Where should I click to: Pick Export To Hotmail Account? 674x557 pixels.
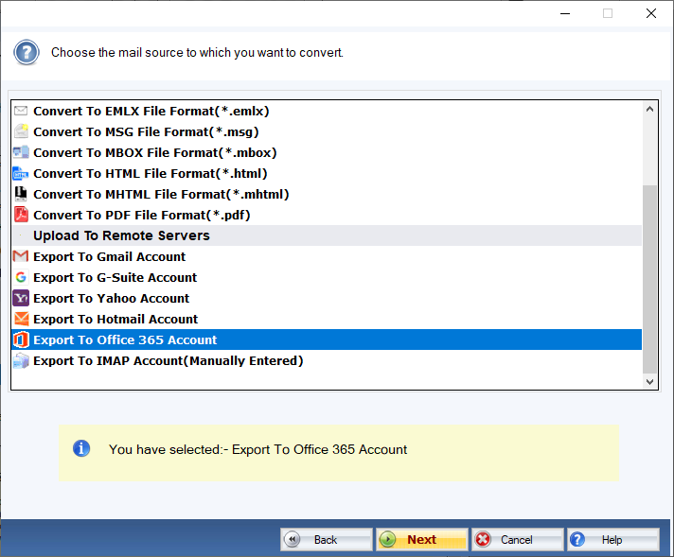[x=327, y=319]
